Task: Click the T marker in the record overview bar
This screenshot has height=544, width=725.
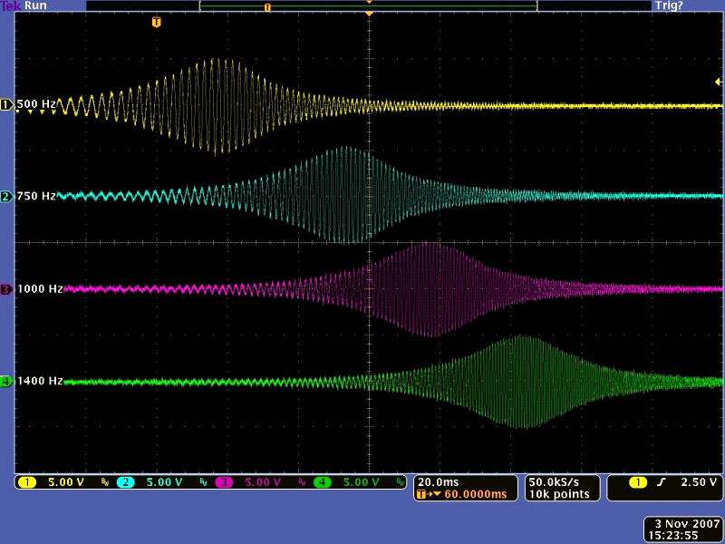Action: [x=266, y=6]
